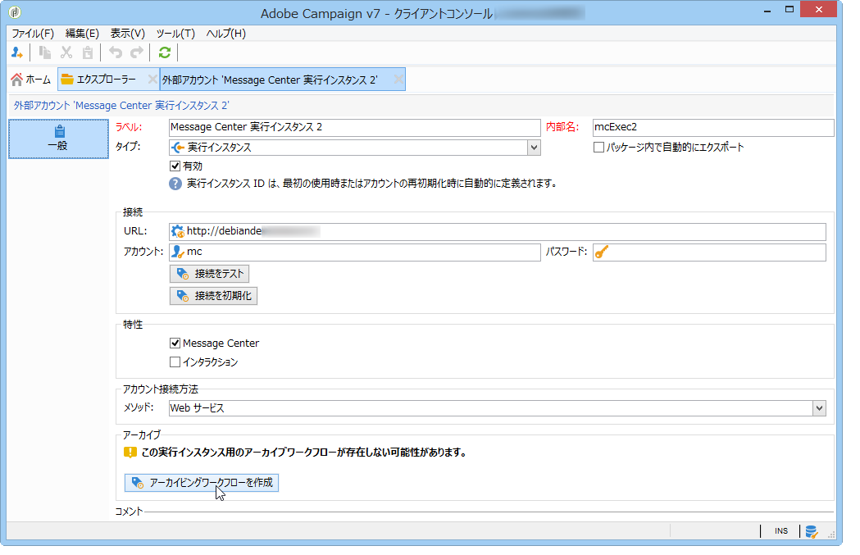860x555 pixels.
Task: Click アーカイビングワークフローを作成 button
Action: pyautogui.click(x=202, y=483)
